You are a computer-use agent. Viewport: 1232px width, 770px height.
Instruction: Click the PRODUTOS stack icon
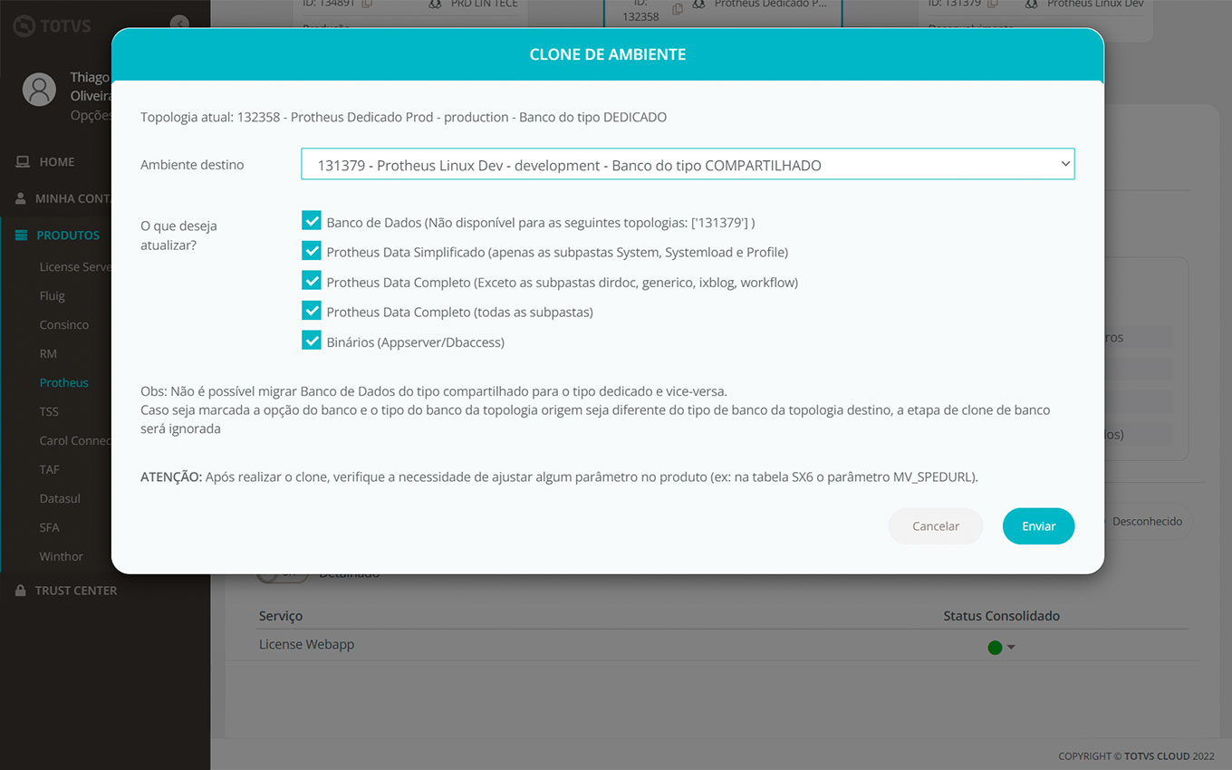click(22, 235)
